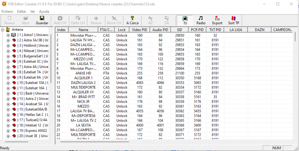Click the LA LIGA column header
299x151 pixels.
(236, 30)
